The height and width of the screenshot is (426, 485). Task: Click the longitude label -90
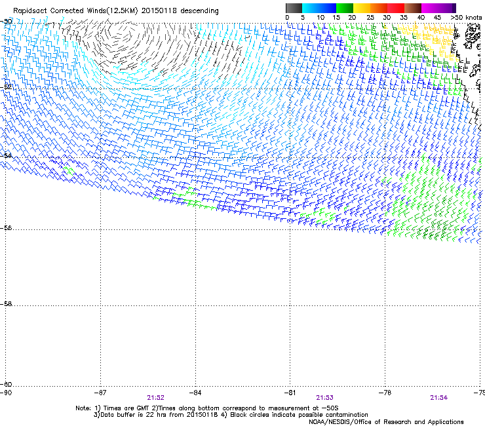click(5, 393)
